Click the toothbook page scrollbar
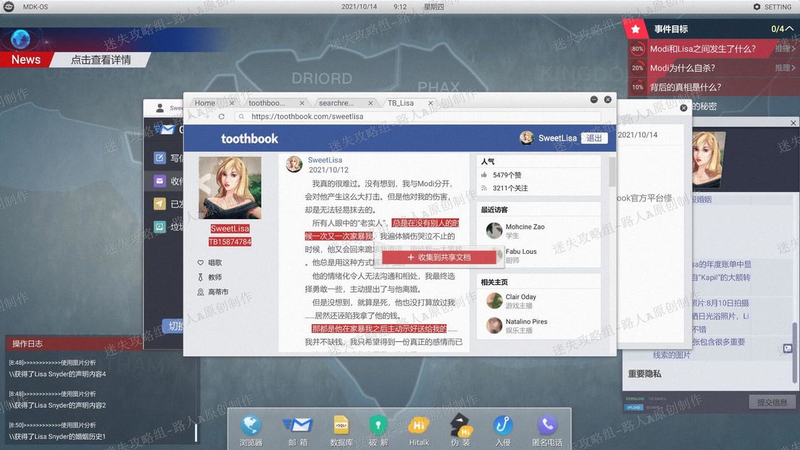Viewport: 800px width, 450px height. click(x=612, y=172)
